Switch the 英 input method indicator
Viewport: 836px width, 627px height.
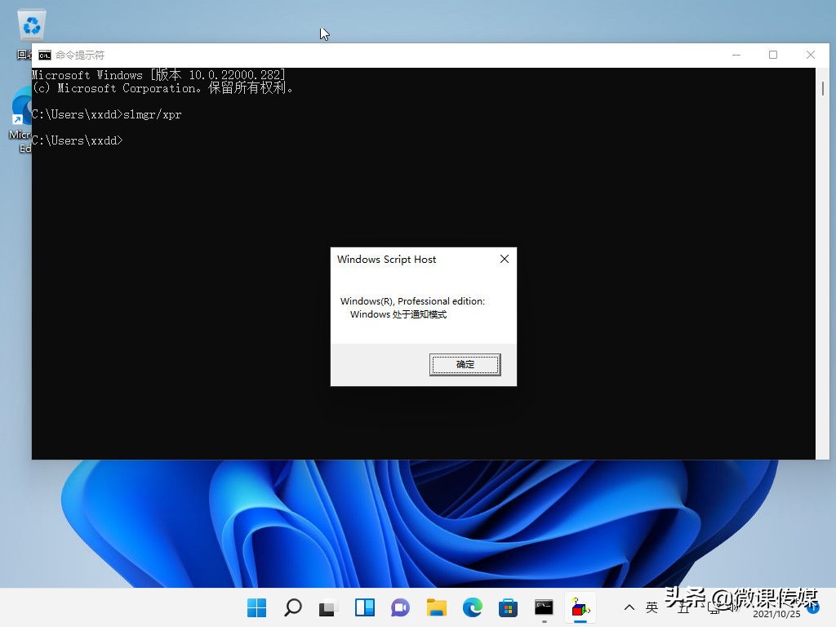click(x=651, y=607)
